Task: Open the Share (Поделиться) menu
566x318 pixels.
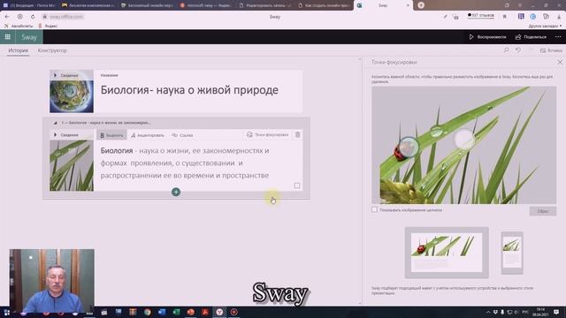Action: (531, 37)
